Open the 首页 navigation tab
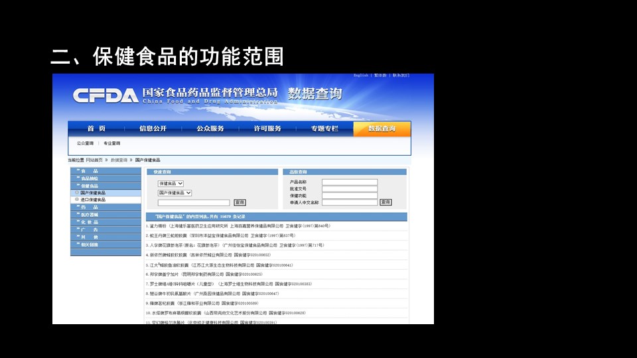637x358 pixels. click(x=96, y=128)
